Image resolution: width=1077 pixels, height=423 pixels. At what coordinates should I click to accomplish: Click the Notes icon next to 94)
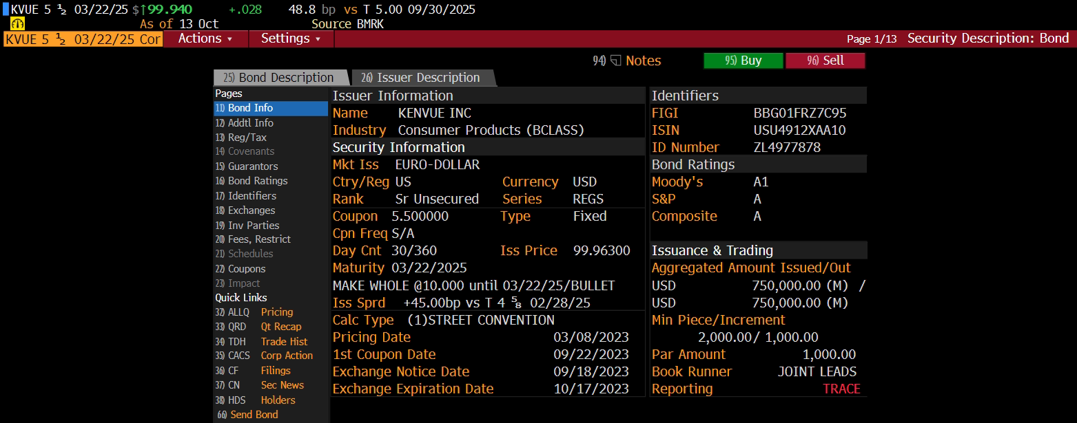[x=616, y=61]
